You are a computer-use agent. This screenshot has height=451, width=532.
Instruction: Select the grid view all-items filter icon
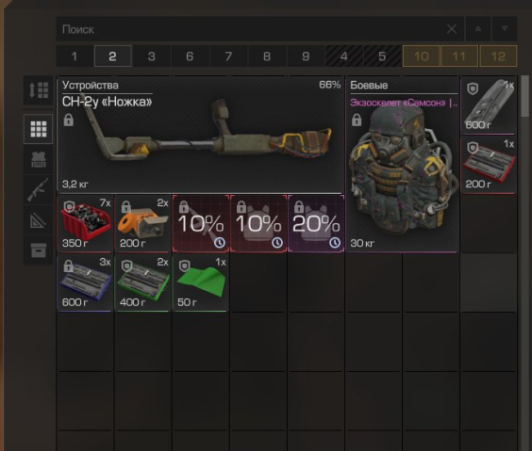[38, 129]
